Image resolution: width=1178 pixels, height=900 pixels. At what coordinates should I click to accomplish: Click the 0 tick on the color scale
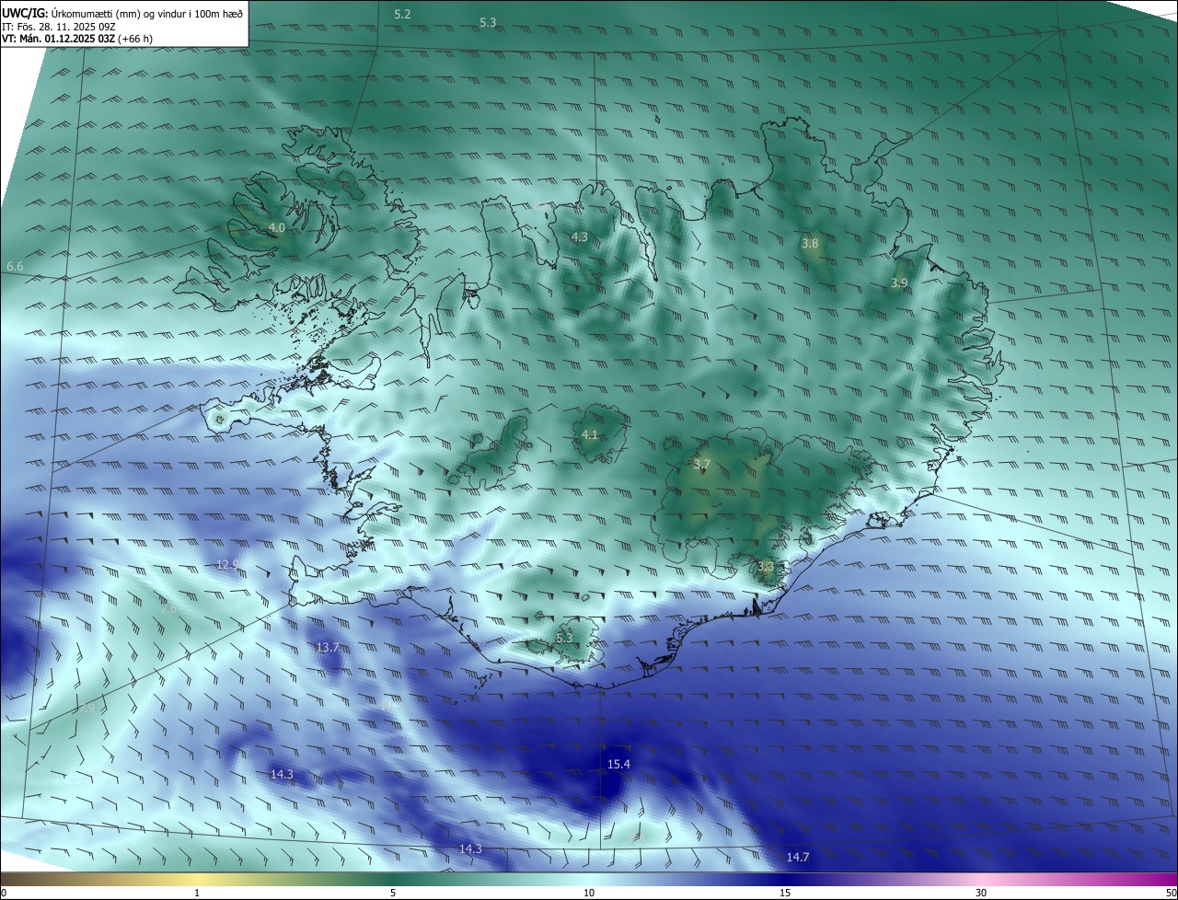click(4, 893)
